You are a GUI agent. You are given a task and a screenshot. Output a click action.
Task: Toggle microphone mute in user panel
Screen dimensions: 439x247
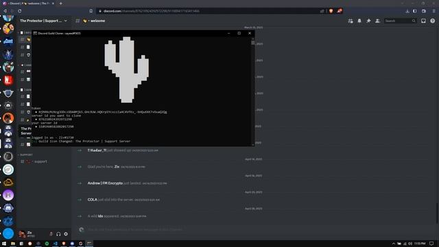(51, 234)
